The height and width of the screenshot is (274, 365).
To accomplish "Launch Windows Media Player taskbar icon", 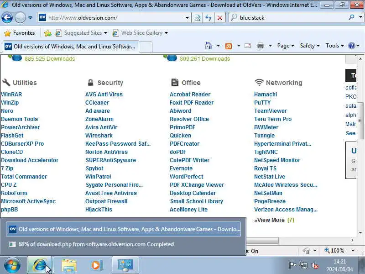I will click(x=96, y=265).
